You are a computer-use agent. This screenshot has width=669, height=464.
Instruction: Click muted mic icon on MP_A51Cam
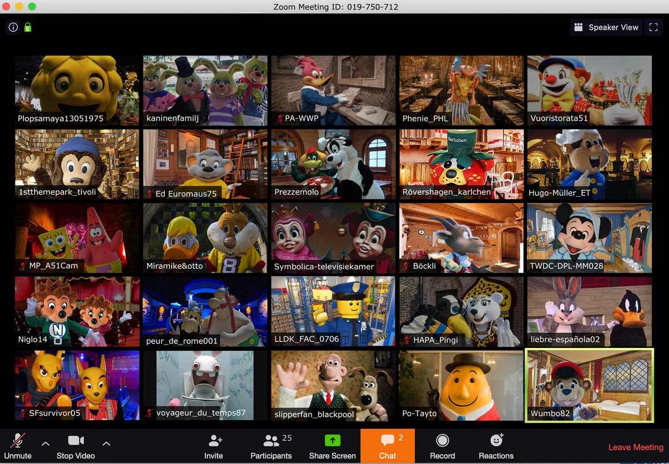[23, 267]
